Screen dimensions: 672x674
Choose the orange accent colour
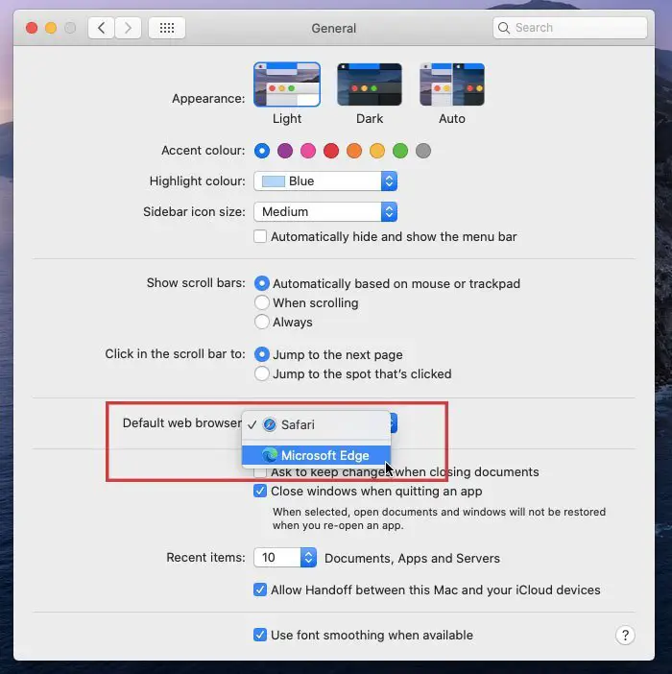354,151
